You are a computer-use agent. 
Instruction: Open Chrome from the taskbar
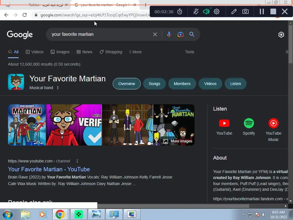pyautogui.click(x=60, y=214)
